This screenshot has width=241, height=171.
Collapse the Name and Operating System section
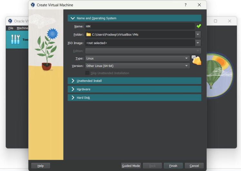[x=134, y=18]
